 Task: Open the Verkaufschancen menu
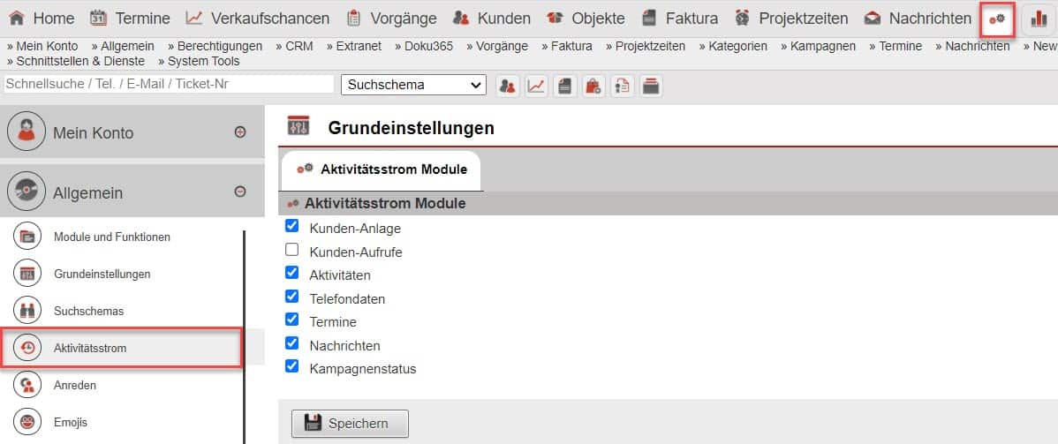pos(257,19)
